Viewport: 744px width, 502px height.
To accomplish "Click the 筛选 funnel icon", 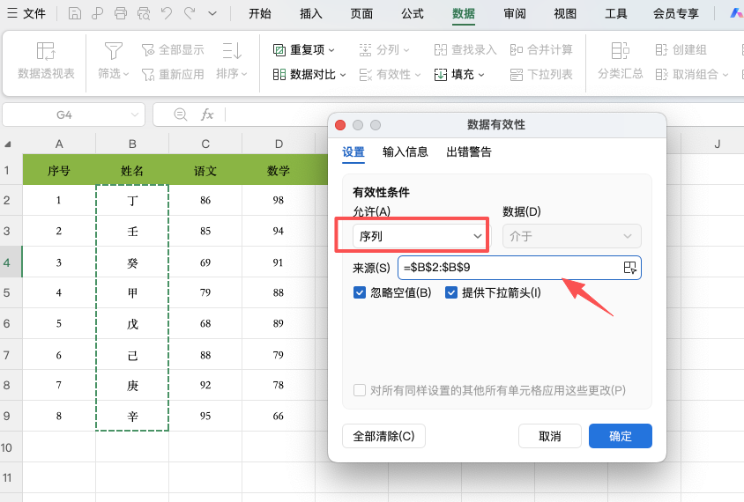I will point(114,51).
